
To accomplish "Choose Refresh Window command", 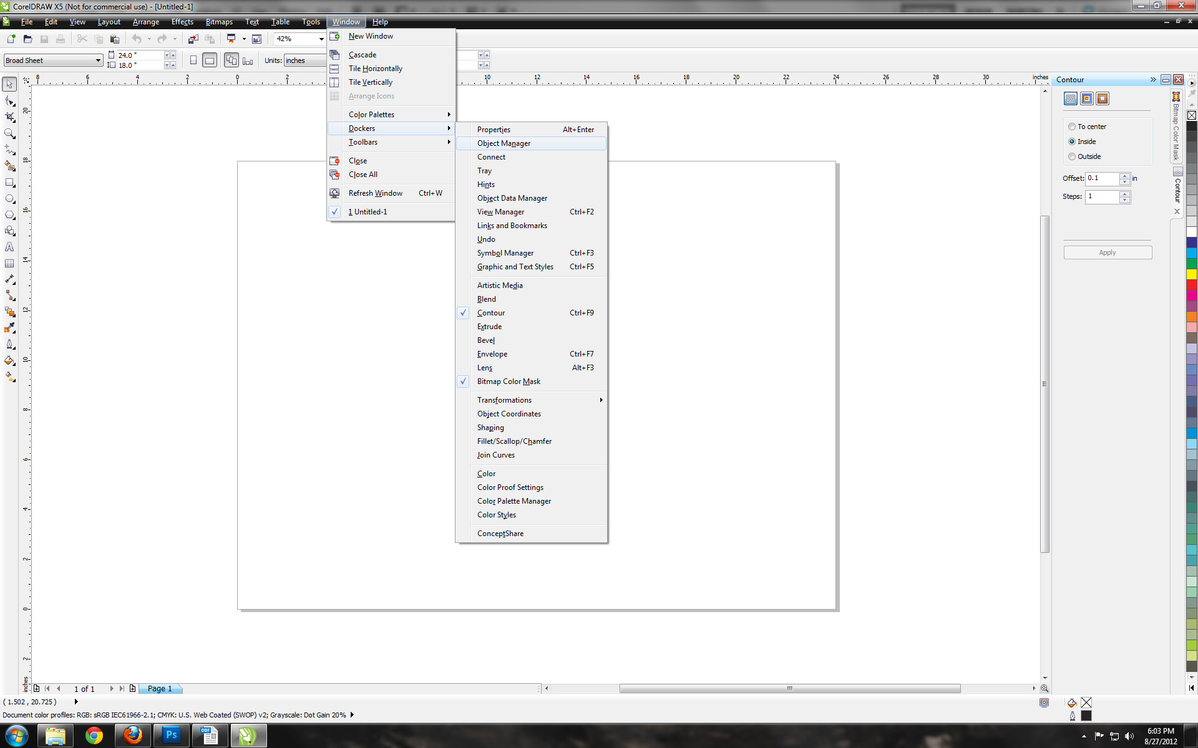I will tap(391, 193).
